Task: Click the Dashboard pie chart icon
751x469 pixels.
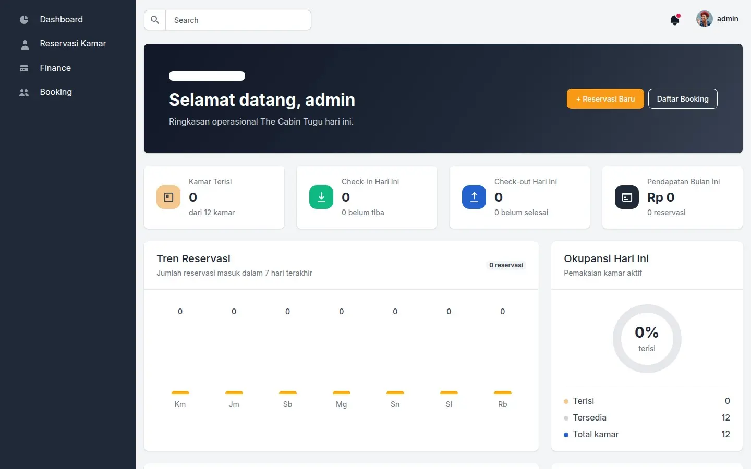Action: (x=24, y=20)
